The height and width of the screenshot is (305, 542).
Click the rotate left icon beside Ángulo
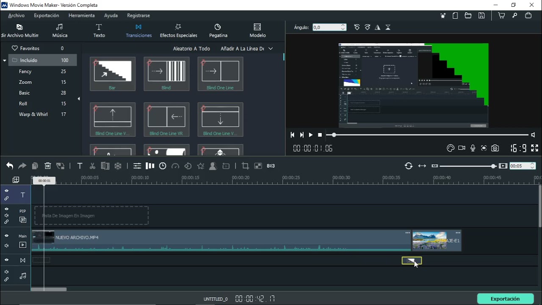click(x=357, y=27)
